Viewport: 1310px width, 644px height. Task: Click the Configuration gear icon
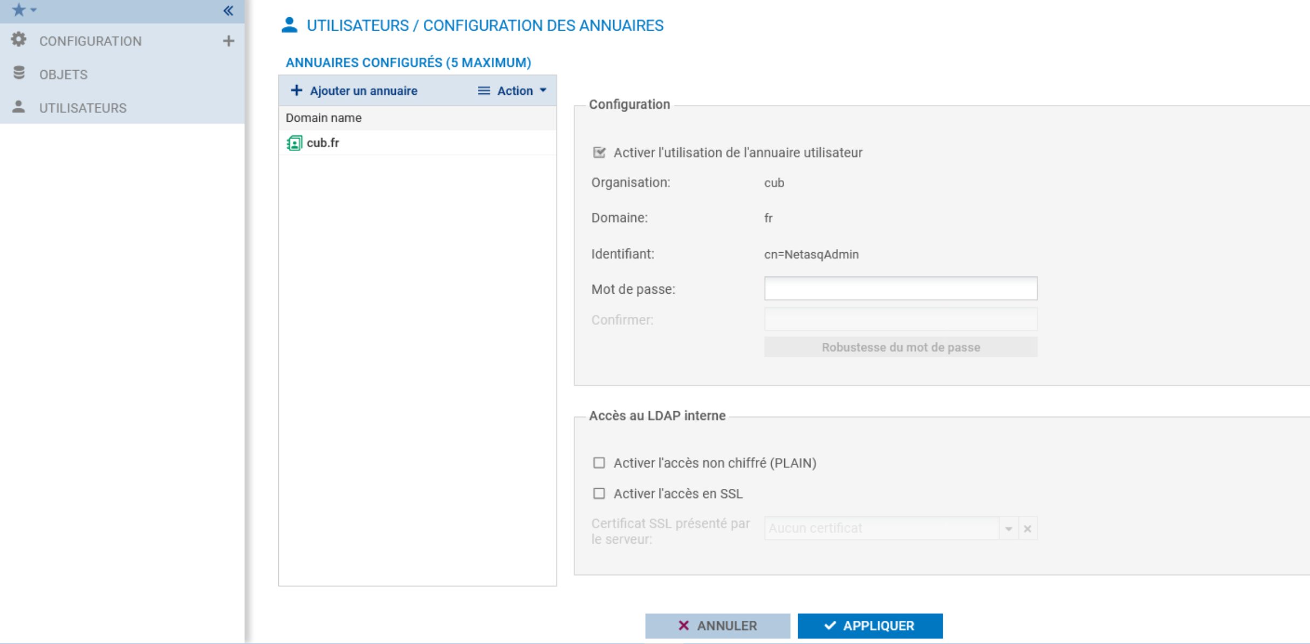click(19, 40)
